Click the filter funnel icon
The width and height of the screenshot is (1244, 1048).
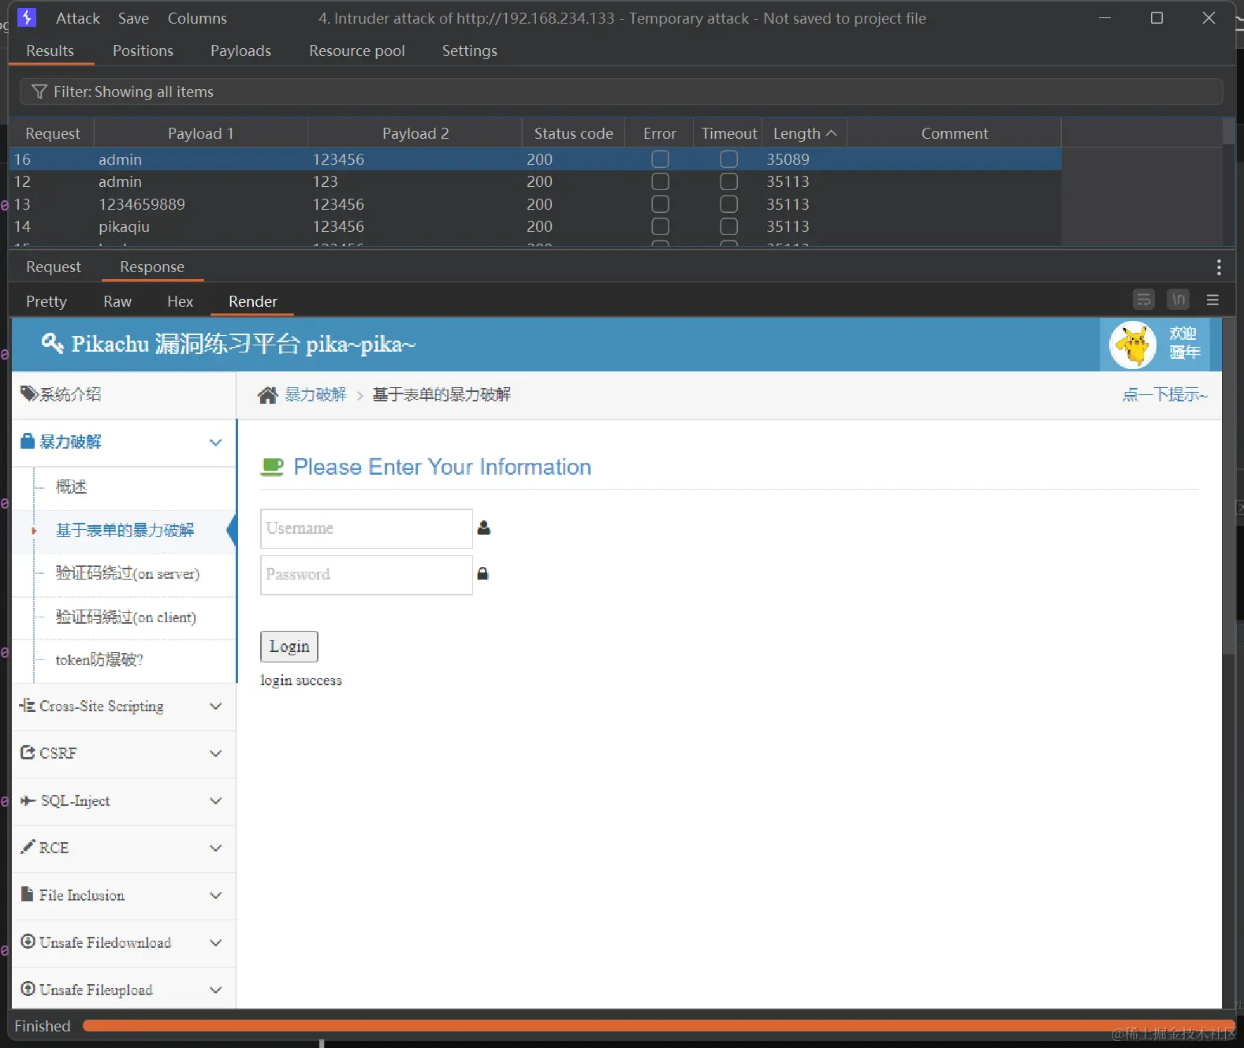pos(39,91)
